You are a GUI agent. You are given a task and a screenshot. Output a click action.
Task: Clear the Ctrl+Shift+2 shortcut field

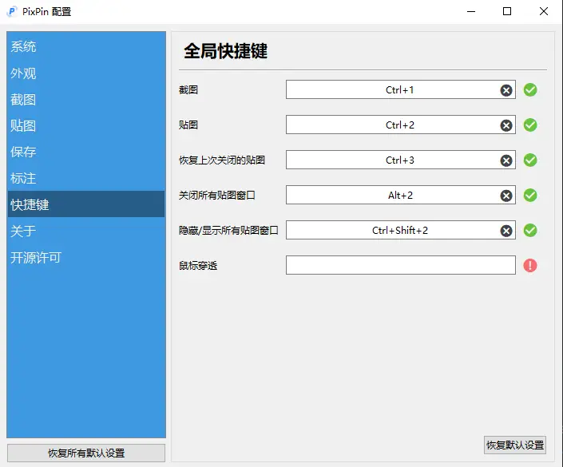pyautogui.click(x=506, y=231)
